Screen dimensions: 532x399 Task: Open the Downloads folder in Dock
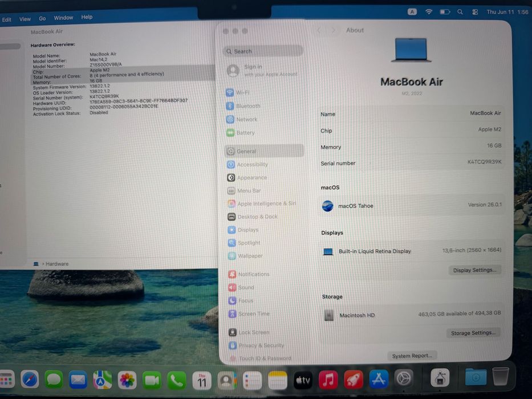coord(476,377)
